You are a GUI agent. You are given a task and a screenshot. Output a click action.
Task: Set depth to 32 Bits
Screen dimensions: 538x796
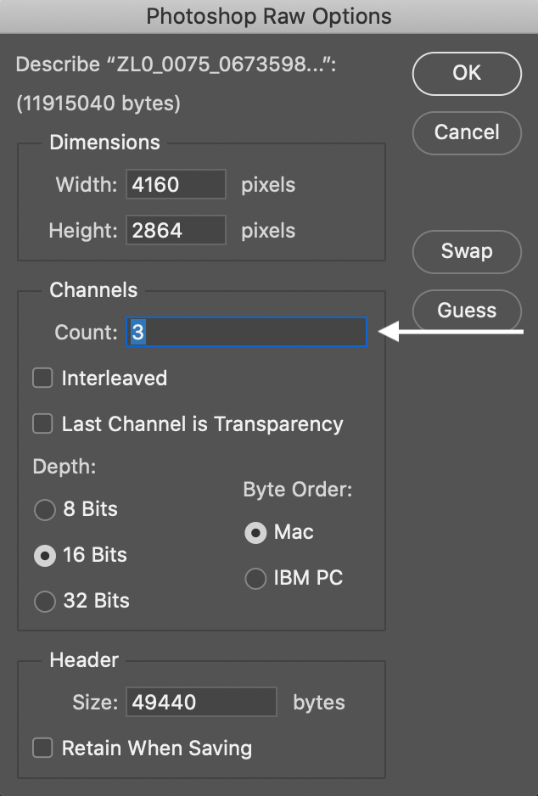(44, 602)
